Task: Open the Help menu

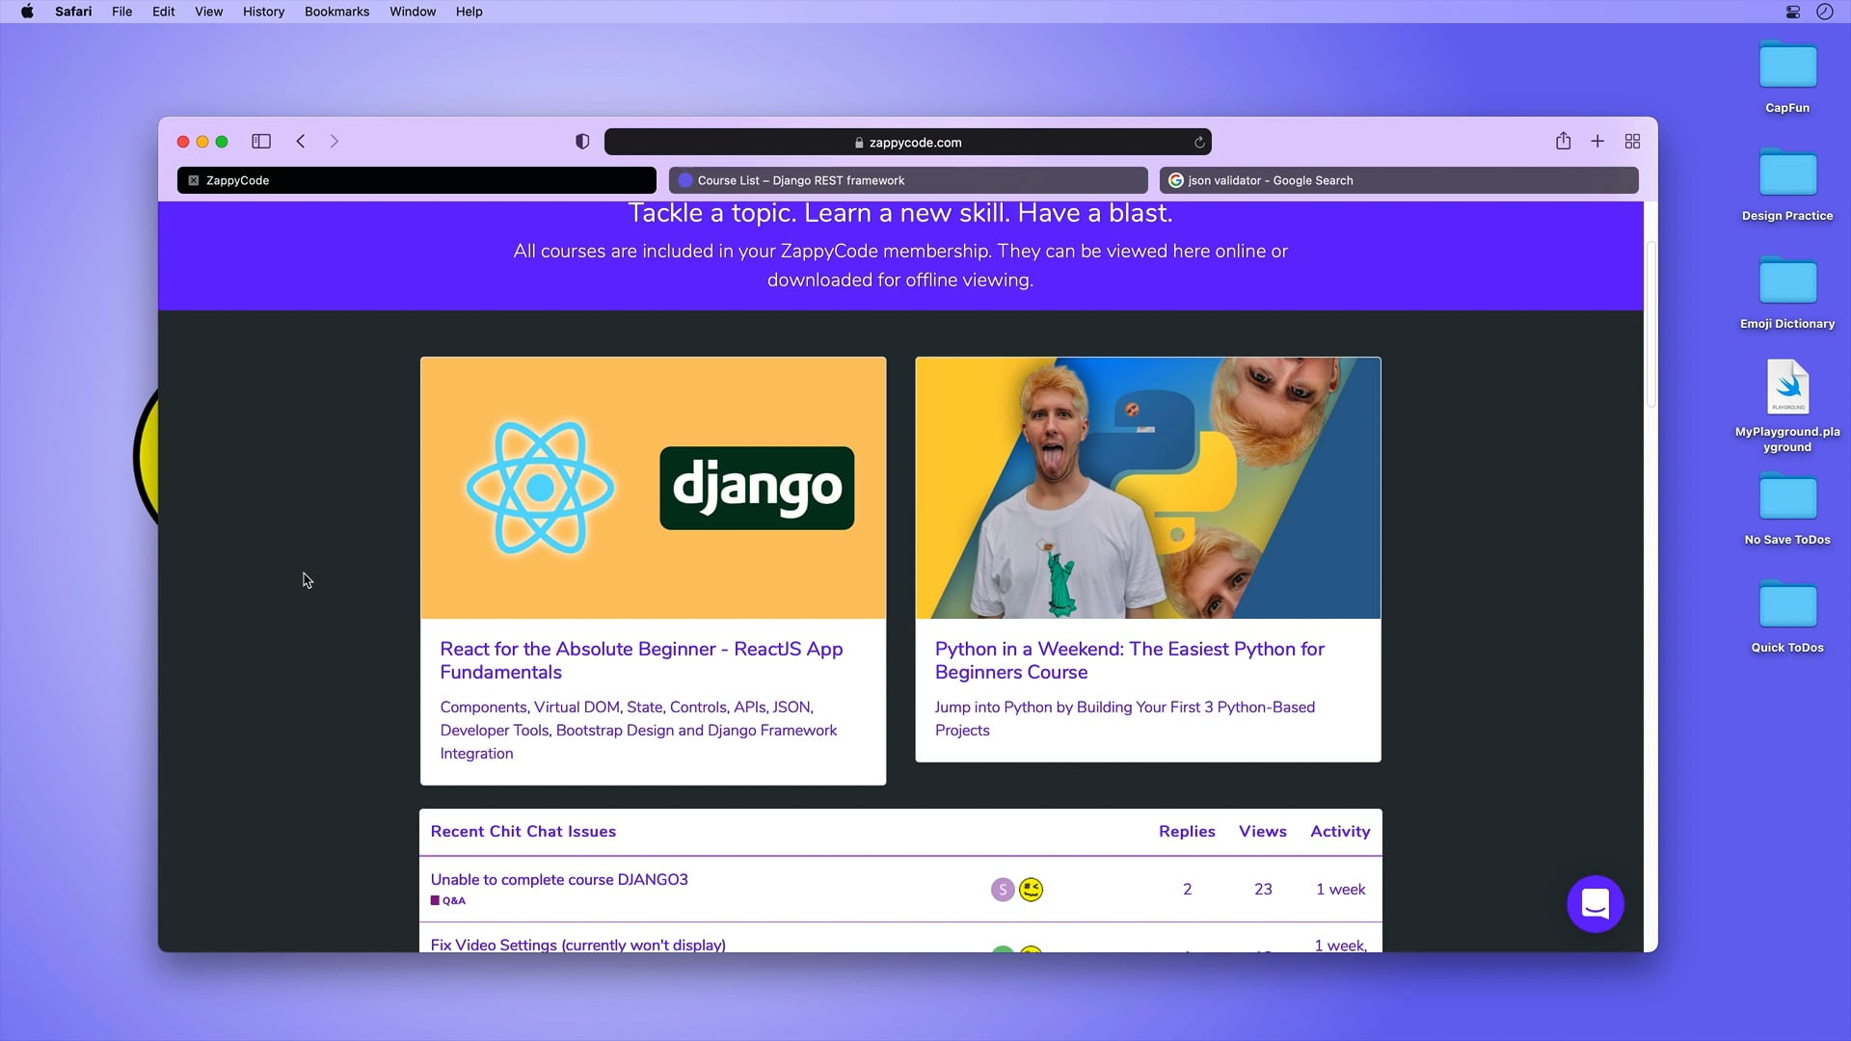Action: [x=469, y=12]
